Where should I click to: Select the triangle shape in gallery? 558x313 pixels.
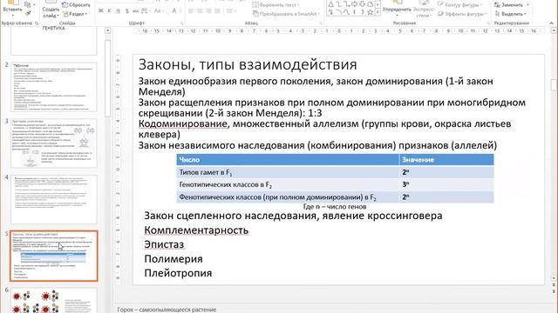[x=331, y=4]
